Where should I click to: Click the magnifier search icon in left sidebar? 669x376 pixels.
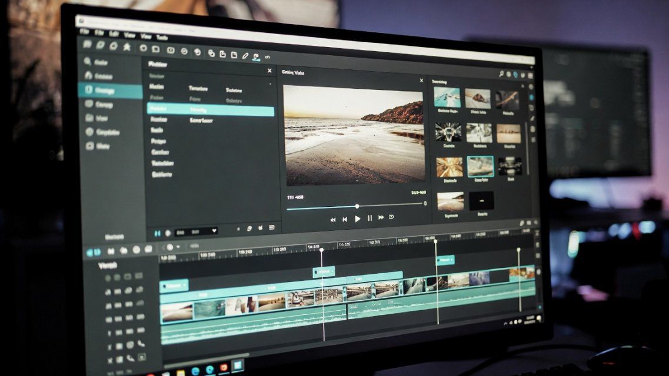(x=88, y=62)
